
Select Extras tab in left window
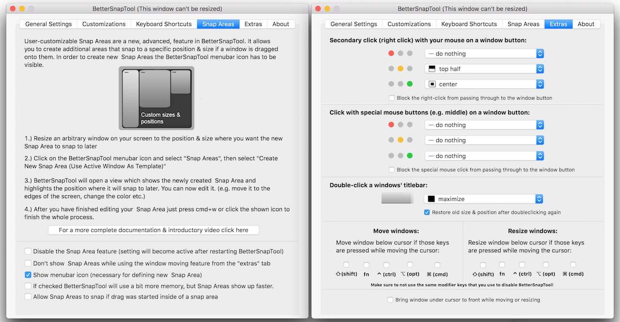253,24
